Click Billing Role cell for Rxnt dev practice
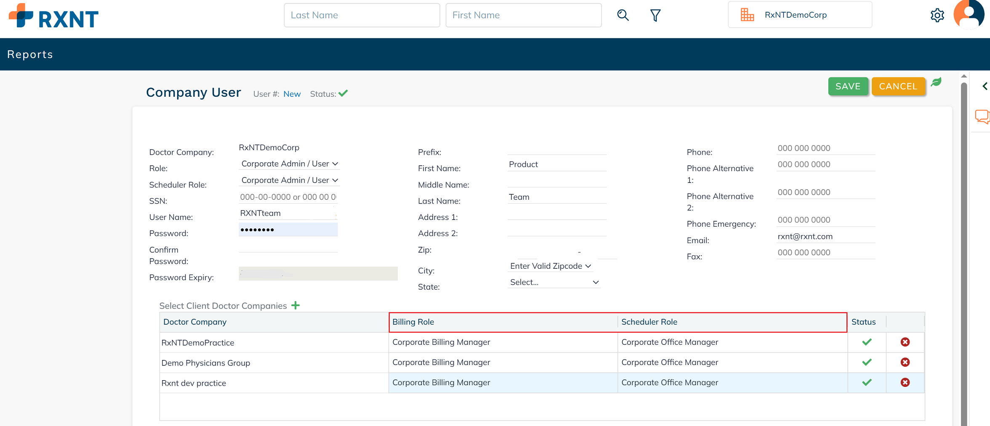 click(503, 383)
